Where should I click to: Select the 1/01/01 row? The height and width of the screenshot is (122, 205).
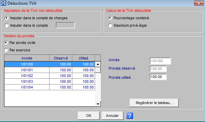tap(50, 70)
